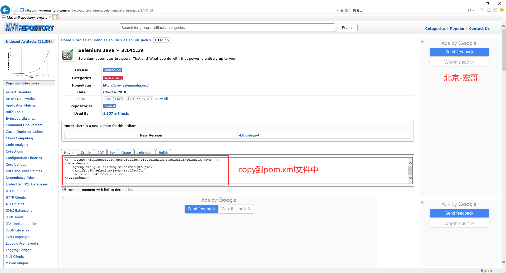Viewport: 506px width, 273px height.
Task: Click the back arrow on lower right ad
Action: (x=422, y=203)
